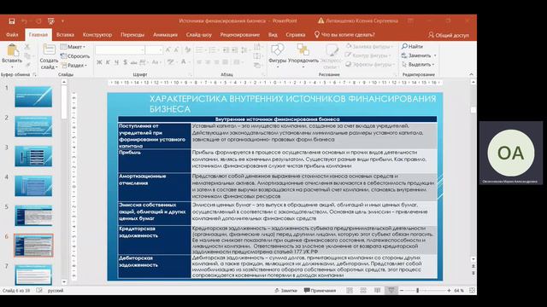Click the Format Painter brush icon

(27, 65)
